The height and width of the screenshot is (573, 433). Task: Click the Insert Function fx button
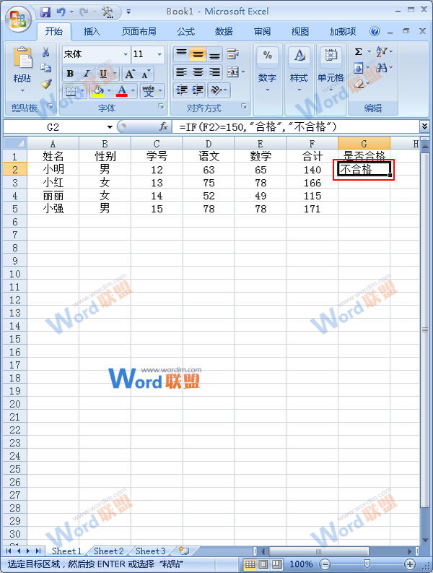coord(164,126)
